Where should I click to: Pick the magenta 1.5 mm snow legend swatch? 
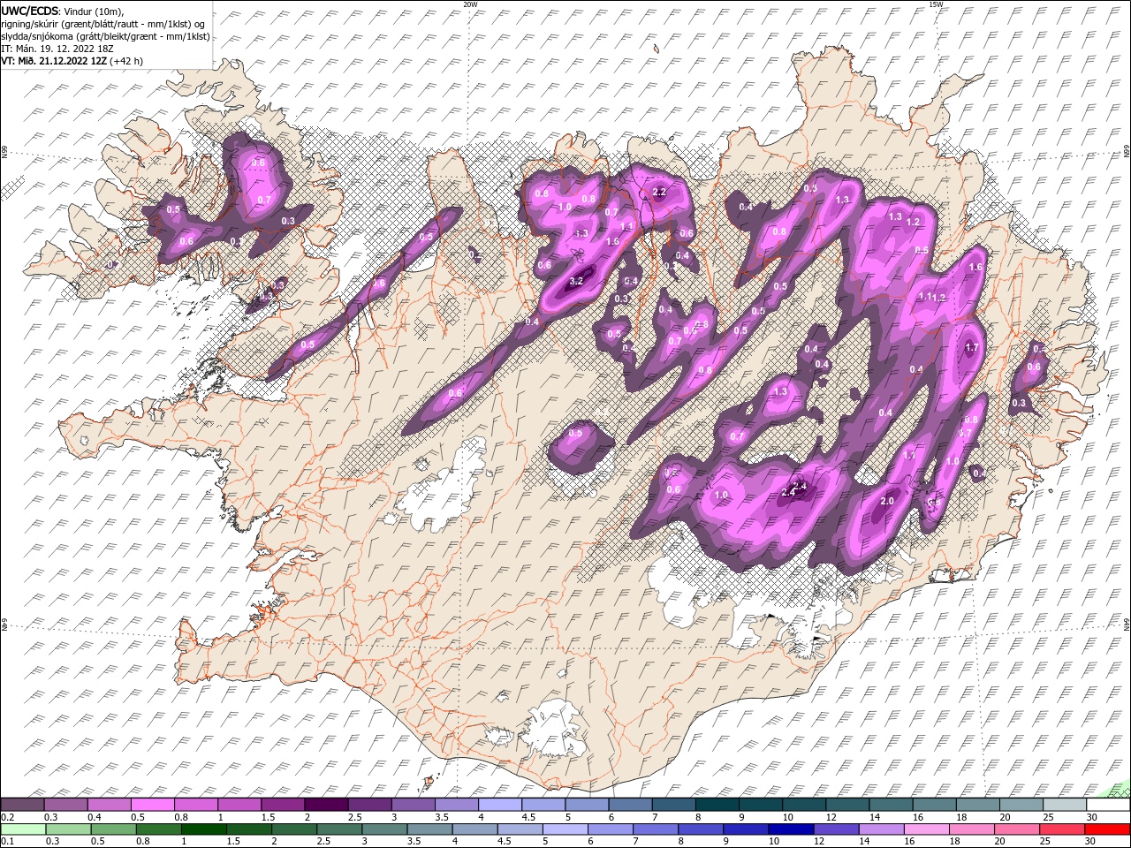282,805
